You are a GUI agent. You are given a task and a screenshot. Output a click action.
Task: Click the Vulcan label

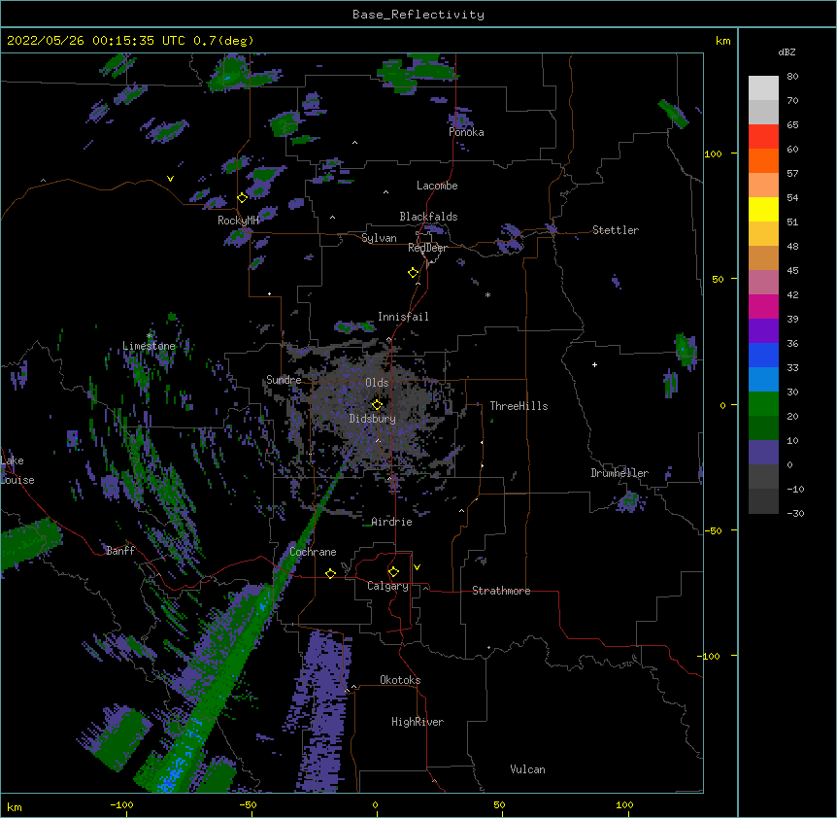(x=527, y=769)
